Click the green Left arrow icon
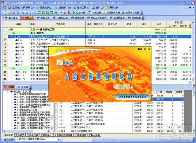This screenshot has height=143, width=196. click(x=47, y=13)
